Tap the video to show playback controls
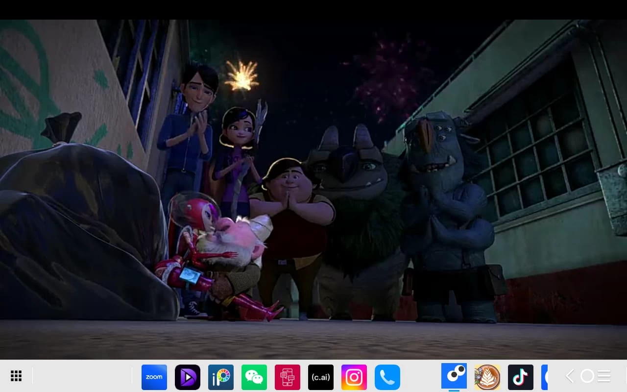This screenshot has width=627, height=392. (x=313, y=196)
